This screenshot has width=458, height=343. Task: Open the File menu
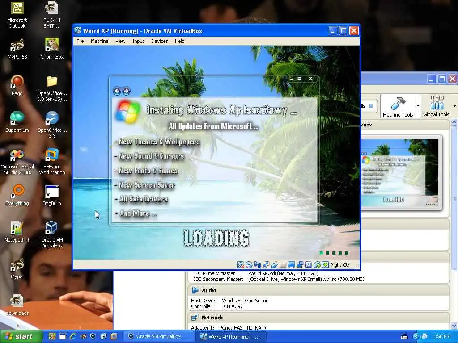[x=80, y=41]
